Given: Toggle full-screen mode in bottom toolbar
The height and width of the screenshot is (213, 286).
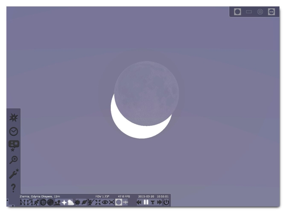Looking at the screenshot, I should tap(112, 203).
